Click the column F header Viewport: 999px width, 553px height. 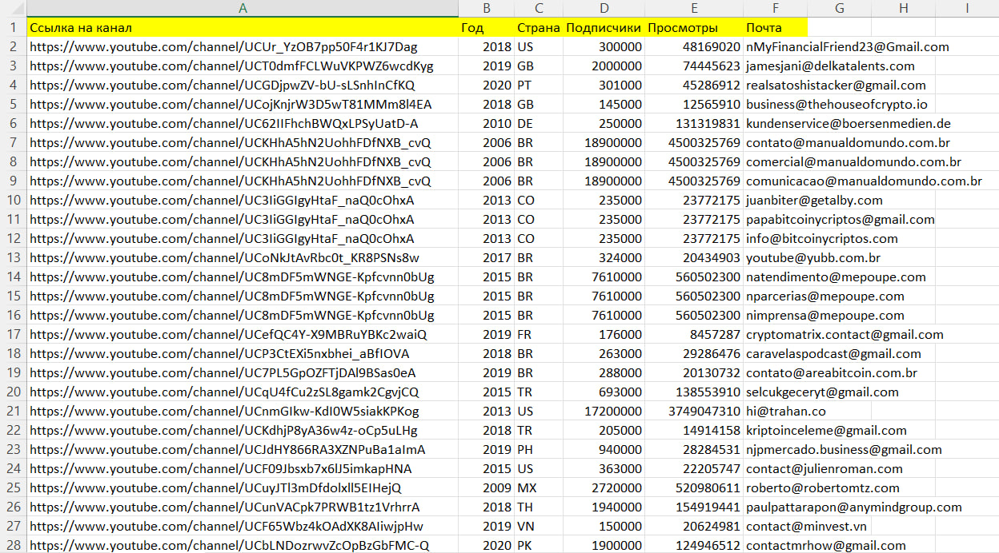775,8
